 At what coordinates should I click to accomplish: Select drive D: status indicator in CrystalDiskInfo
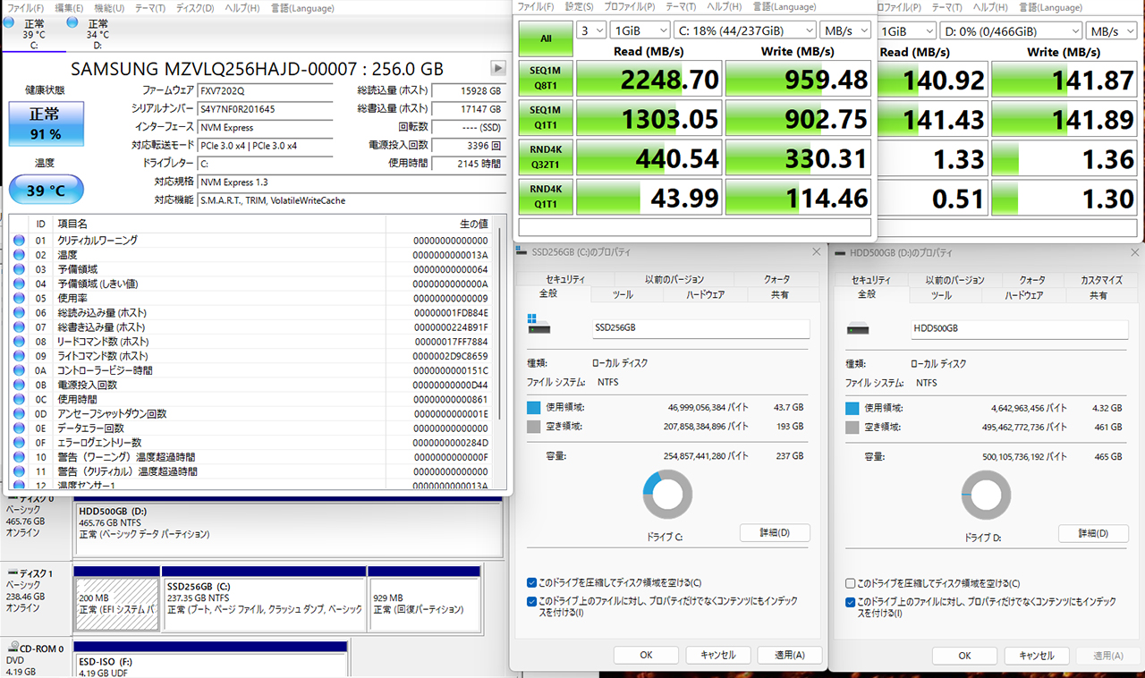(x=72, y=22)
